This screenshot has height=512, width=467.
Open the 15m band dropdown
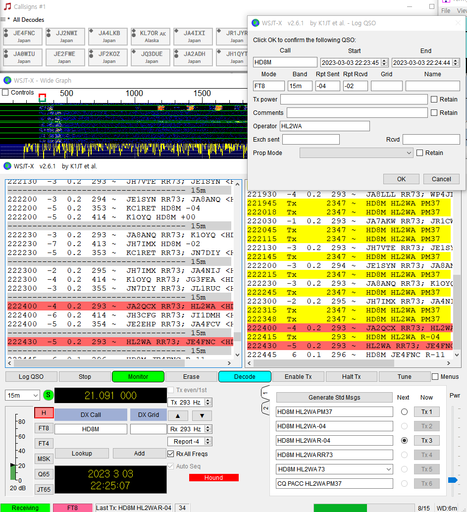coord(22,395)
